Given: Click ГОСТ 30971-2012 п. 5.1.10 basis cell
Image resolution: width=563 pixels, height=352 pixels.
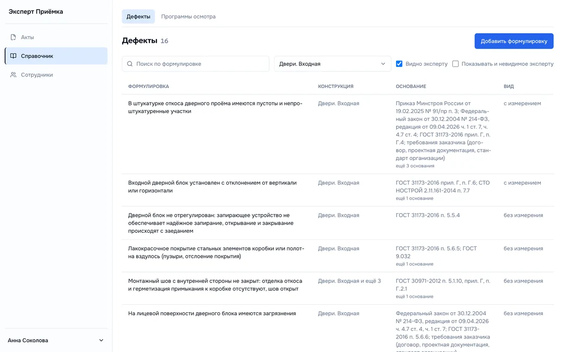Looking at the screenshot, I should [443, 285].
